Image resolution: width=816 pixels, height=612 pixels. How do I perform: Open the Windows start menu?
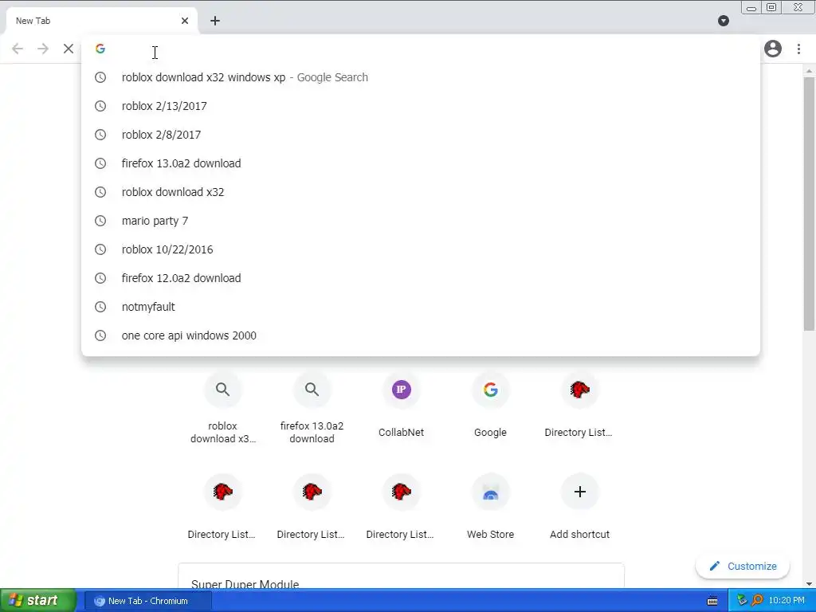[38, 601]
